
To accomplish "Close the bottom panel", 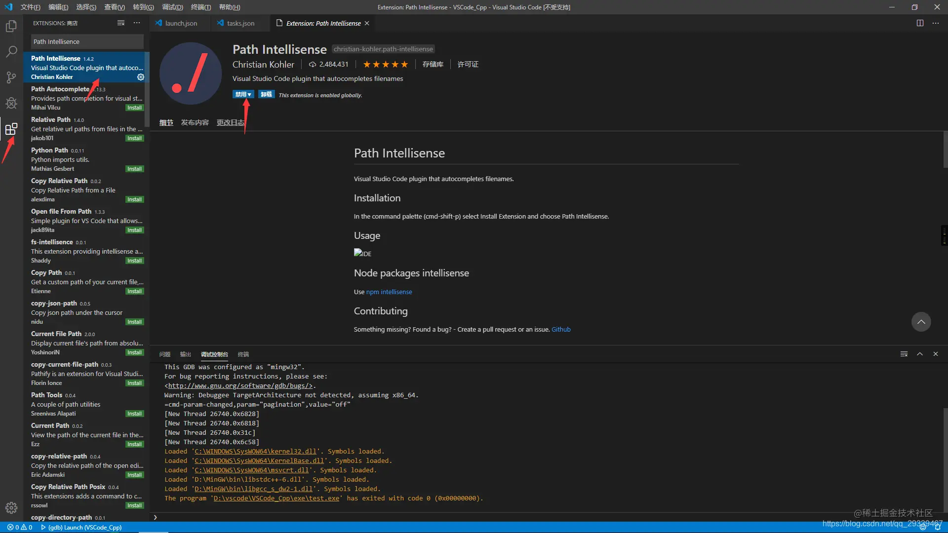I will tap(936, 354).
